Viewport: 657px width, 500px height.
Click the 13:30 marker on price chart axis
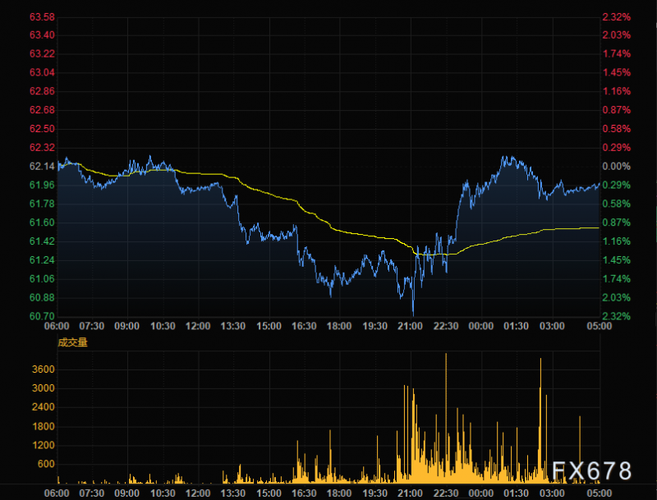(233, 326)
